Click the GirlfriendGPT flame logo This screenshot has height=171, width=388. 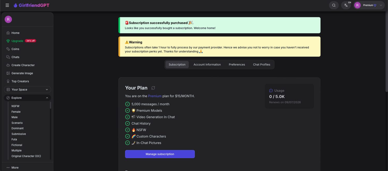[x=16, y=5]
